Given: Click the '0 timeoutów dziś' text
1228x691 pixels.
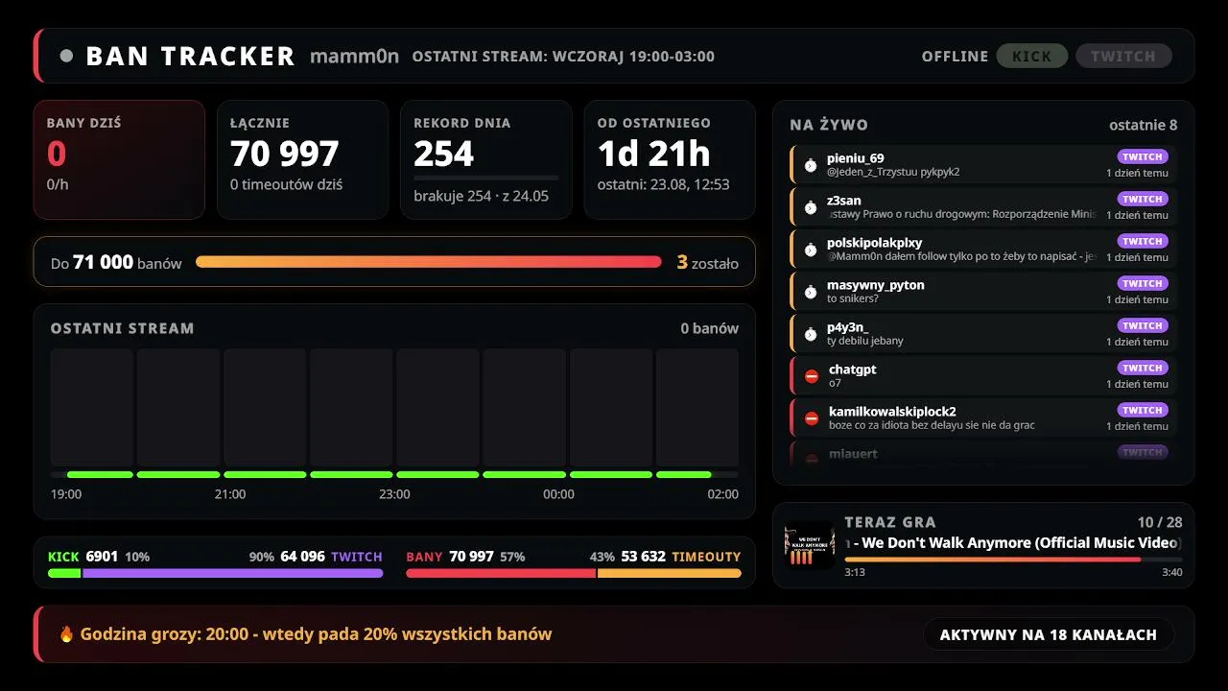Looking at the screenshot, I should pyautogui.click(x=287, y=184).
